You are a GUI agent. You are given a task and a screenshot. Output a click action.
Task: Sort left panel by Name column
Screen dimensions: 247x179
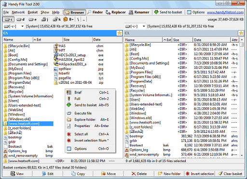pos(18,40)
